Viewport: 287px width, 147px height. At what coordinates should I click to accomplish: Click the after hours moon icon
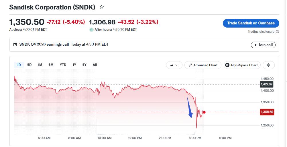click(91, 30)
